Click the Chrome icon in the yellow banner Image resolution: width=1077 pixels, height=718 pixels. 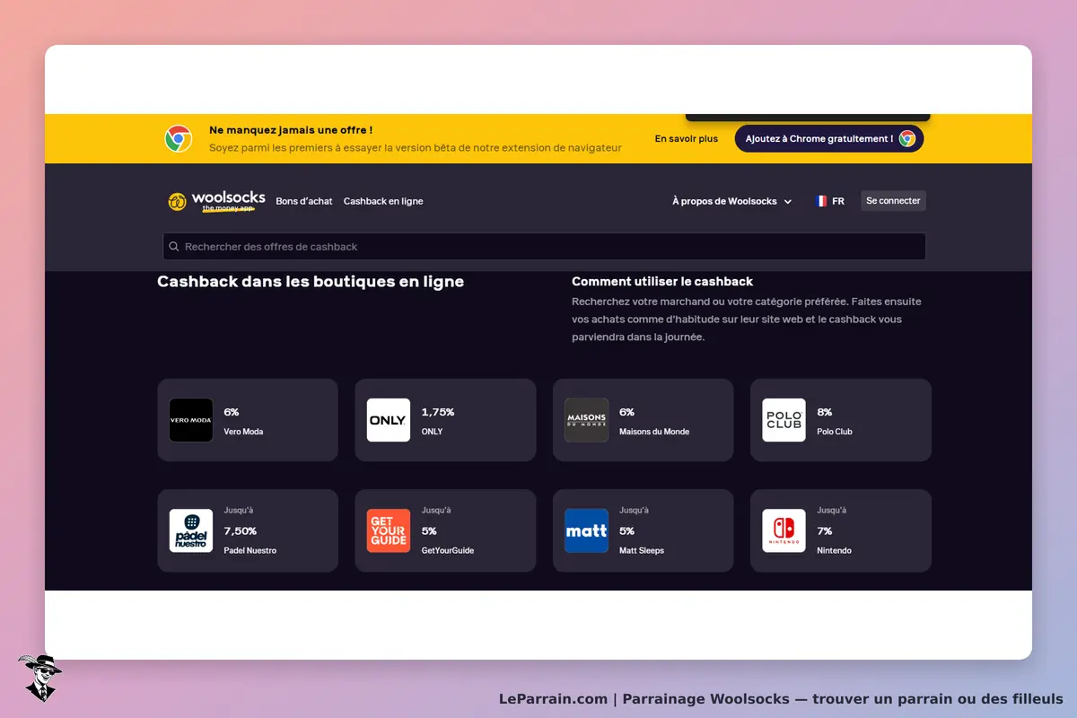(x=179, y=139)
